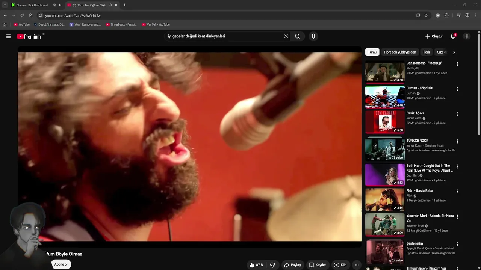Click the Paylaş share button
The width and height of the screenshot is (481, 270).
click(x=292, y=265)
